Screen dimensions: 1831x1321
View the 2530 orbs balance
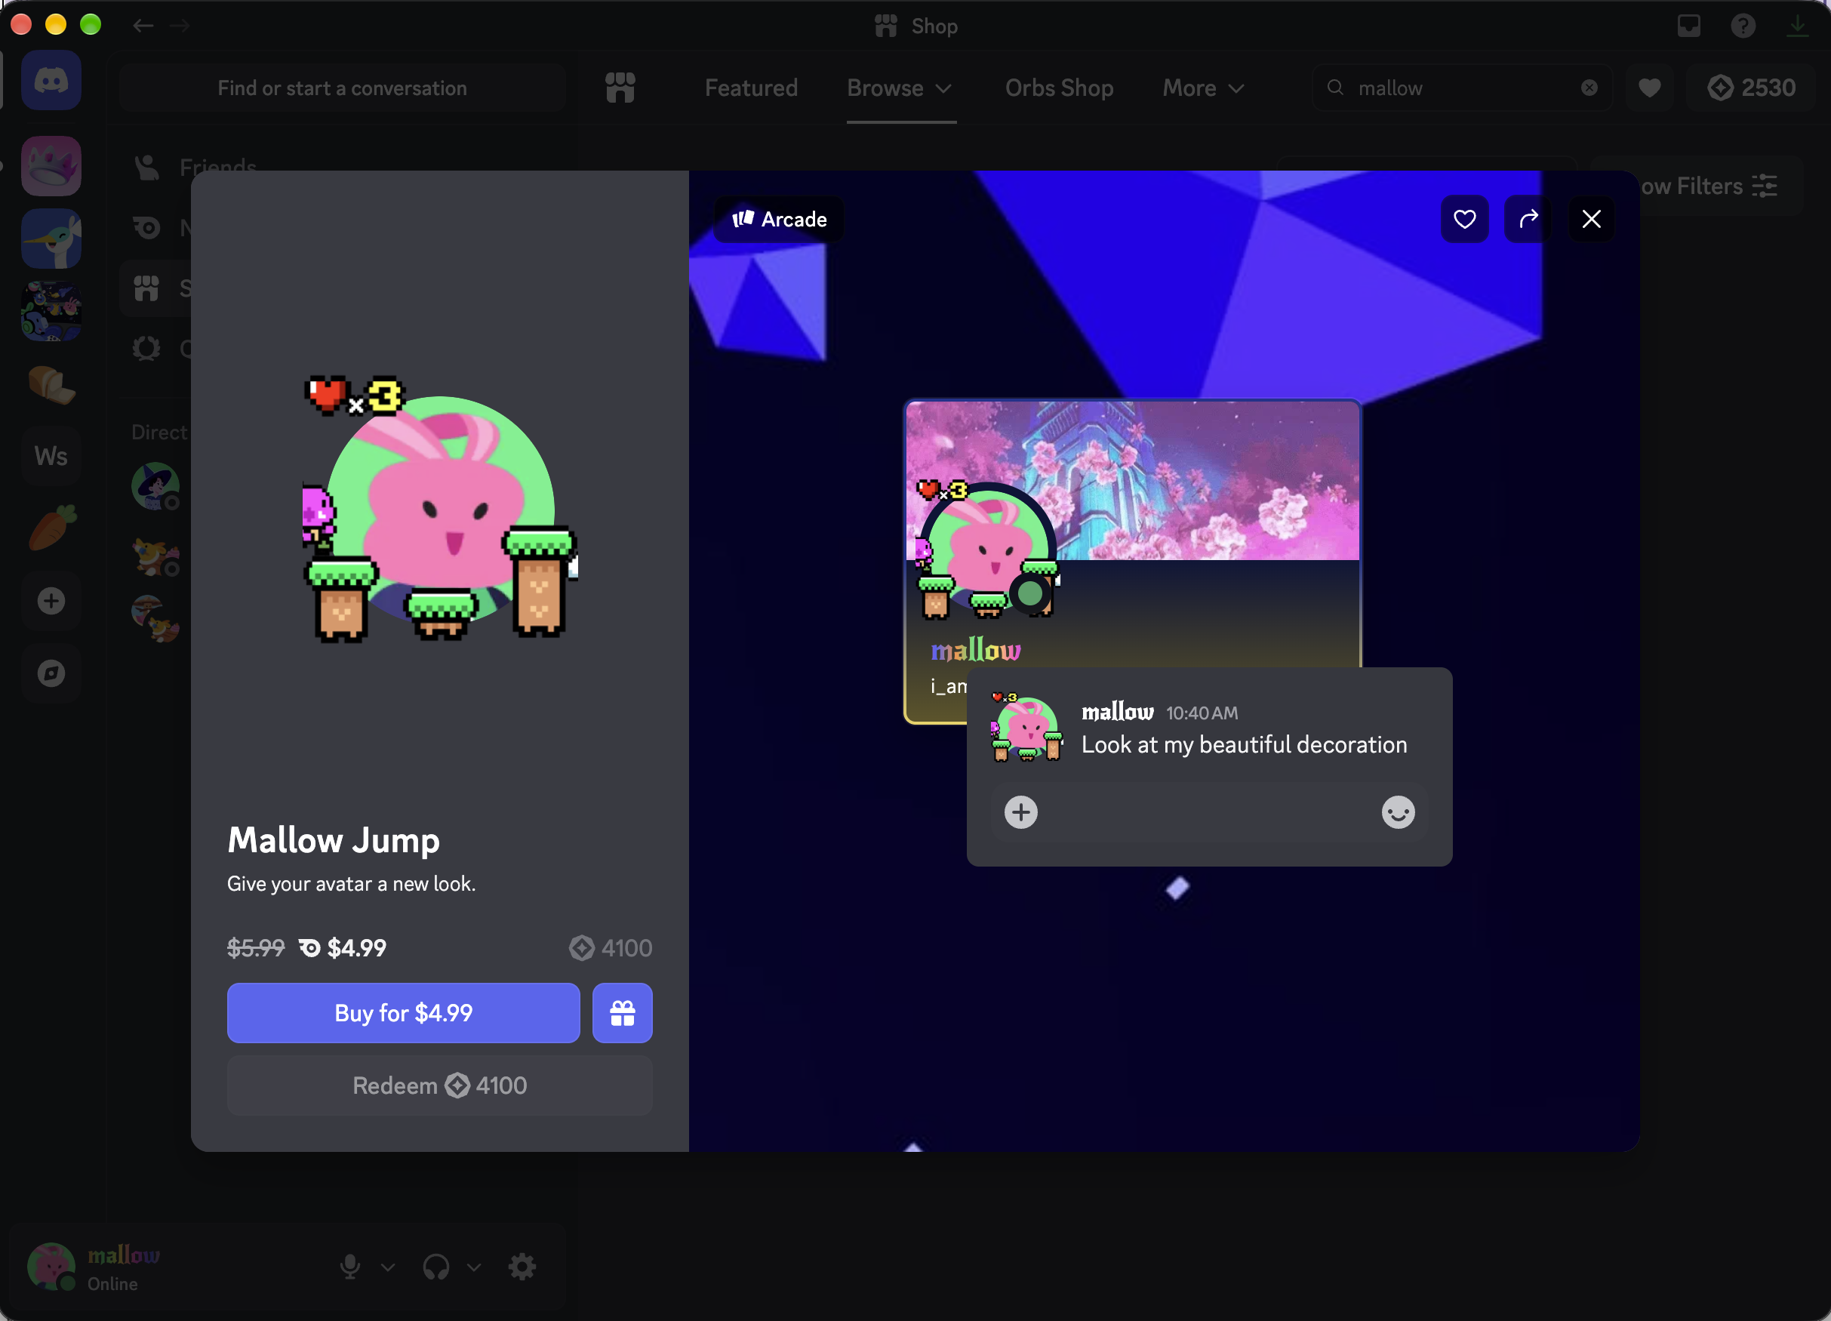point(1751,88)
